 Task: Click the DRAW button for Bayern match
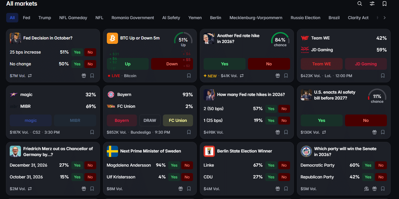pos(150,120)
